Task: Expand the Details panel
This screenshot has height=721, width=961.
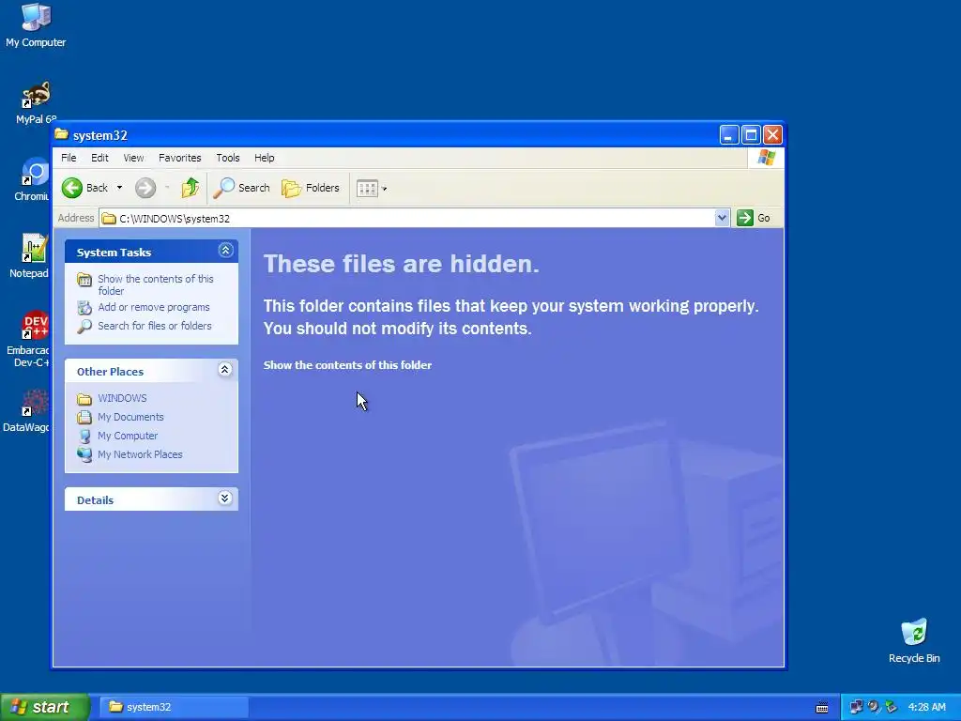Action: [x=225, y=498]
